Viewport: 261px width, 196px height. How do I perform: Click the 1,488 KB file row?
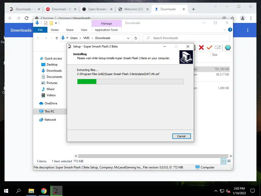tap(212, 88)
